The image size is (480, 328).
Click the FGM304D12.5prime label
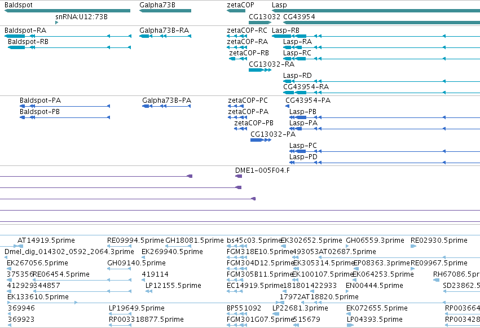coord(260,263)
